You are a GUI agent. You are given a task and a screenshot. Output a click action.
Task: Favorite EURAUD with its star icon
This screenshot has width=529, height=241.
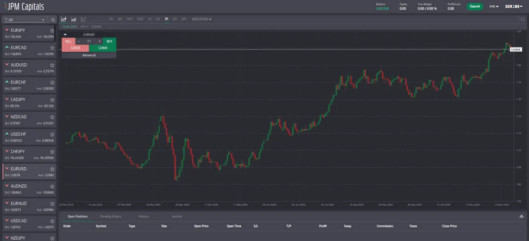[x=52, y=204]
